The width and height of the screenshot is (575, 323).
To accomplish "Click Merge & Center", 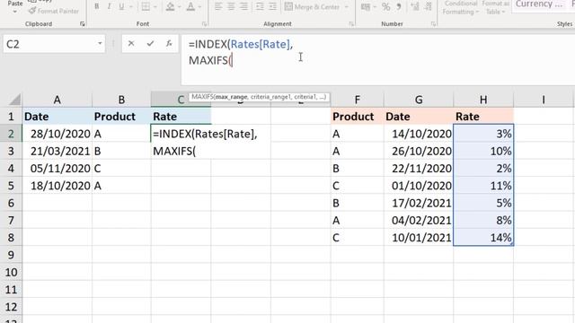I will (313, 6).
